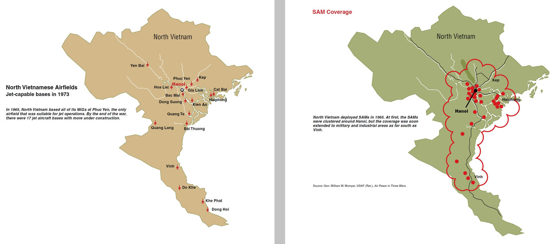Select the aircraft icon next to Vinh airfield label
556x244 pixels.
coord(177,167)
